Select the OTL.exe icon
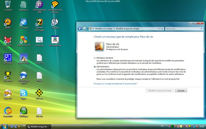The image size is (206, 129). 39,93
